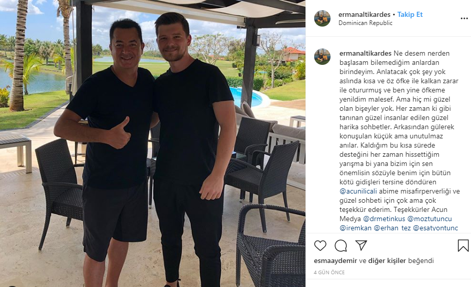Screen dimensions: 471x287
Task: Share the post via the paper plane icon
Action: [361, 245]
